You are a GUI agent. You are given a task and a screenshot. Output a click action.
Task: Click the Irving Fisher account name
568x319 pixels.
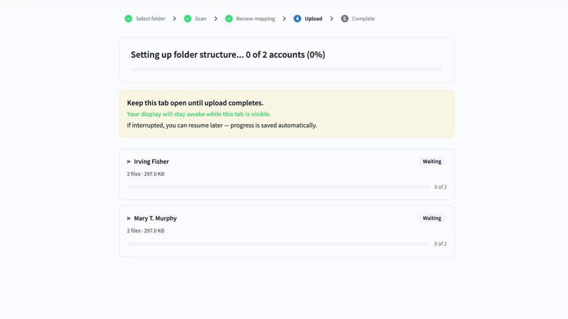152,162
